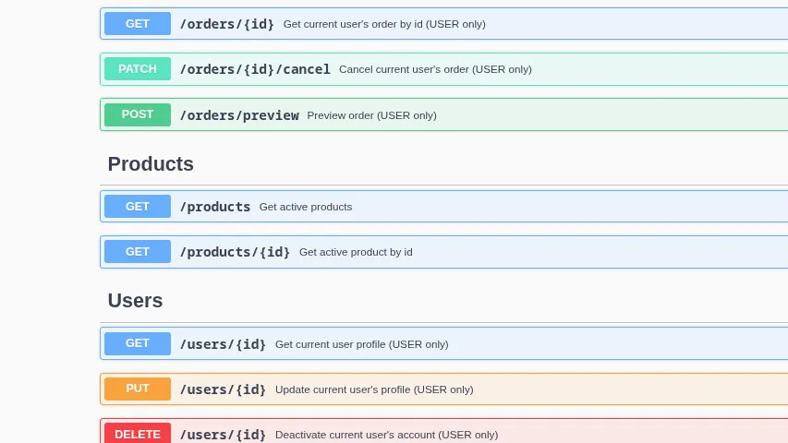The width and height of the screenshot is (788, 443).
Task: Expand GET /products endpoint row
Action: point(443,207)
